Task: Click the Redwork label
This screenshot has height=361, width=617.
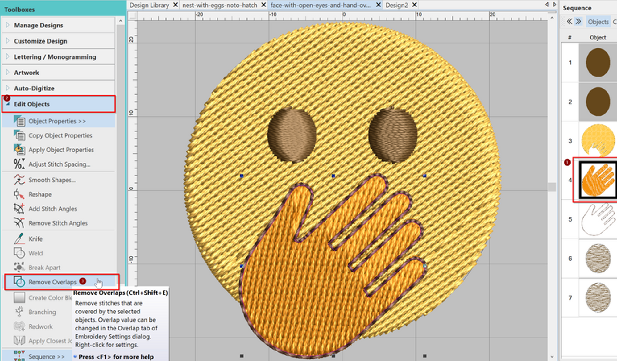Action: click(40, 326)
